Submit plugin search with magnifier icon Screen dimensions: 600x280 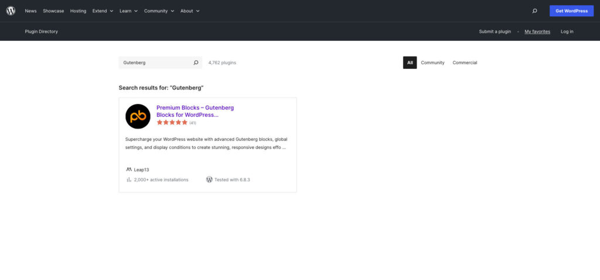click(x=196, y=63)
